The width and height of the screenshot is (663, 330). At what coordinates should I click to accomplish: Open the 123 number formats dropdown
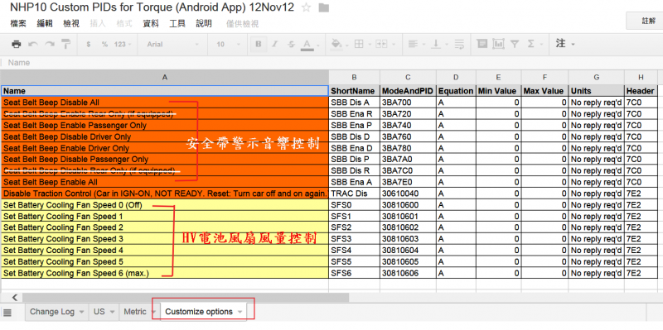point(123,44)
